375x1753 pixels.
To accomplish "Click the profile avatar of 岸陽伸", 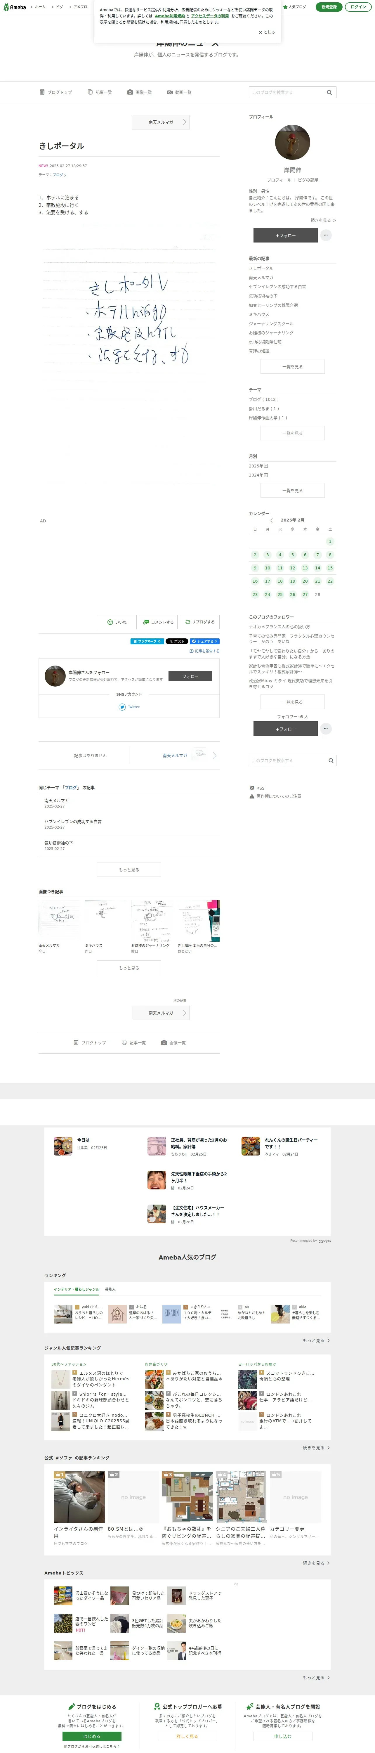I will pos(293,142).
